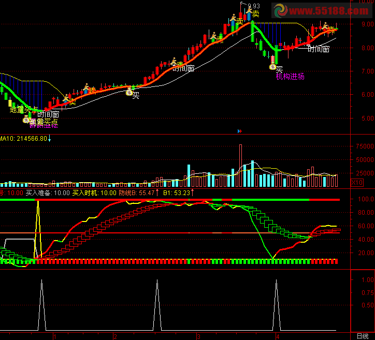Click the 买 label next to 机构进场 money-bag
This screenshot has width=375, height=340.
(279, 69)
